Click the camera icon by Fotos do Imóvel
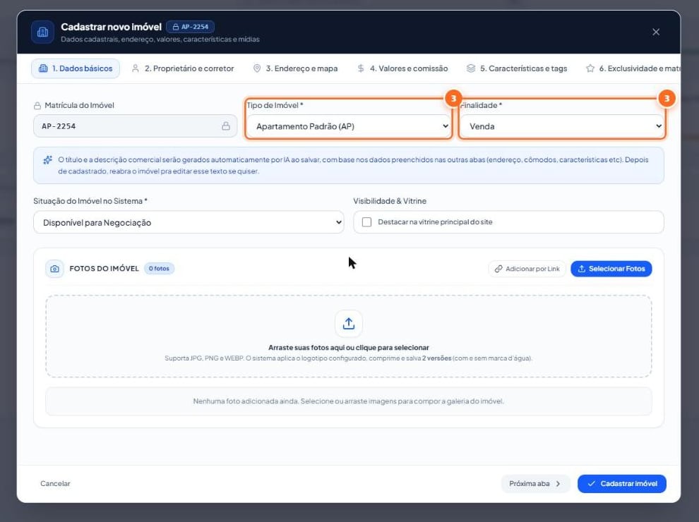Image resolution: width=699 pixels, height=522 pixels. (x=54, y=269)
